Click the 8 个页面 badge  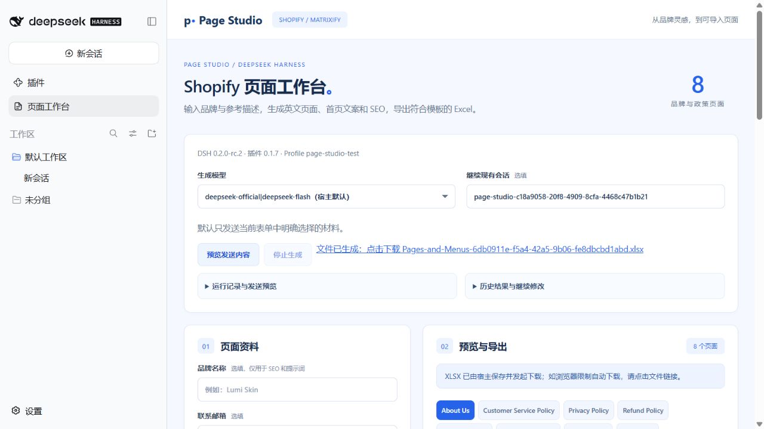[x=706, y=346]
